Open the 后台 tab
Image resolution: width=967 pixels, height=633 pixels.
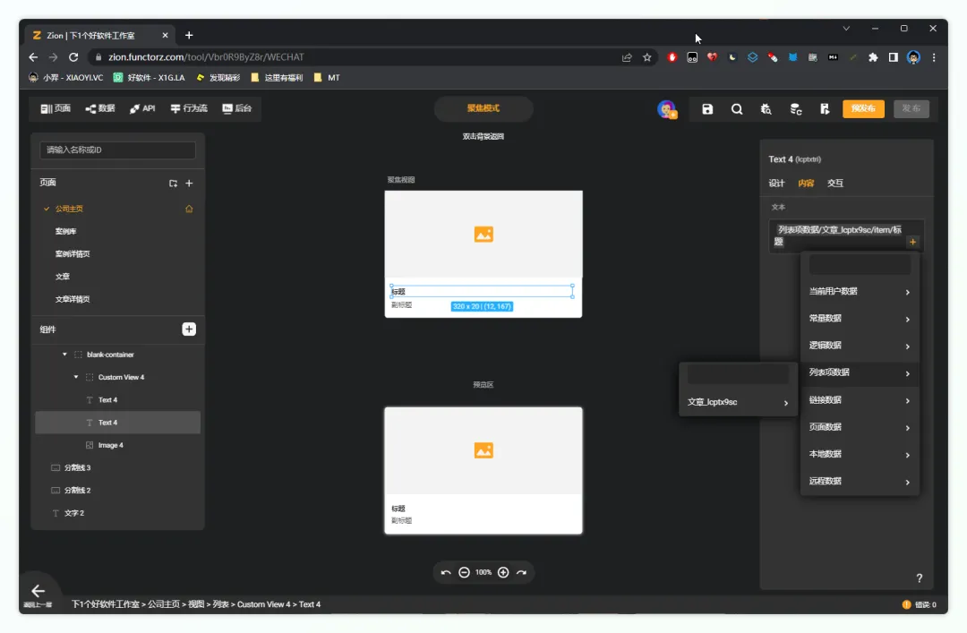point(236,108)
